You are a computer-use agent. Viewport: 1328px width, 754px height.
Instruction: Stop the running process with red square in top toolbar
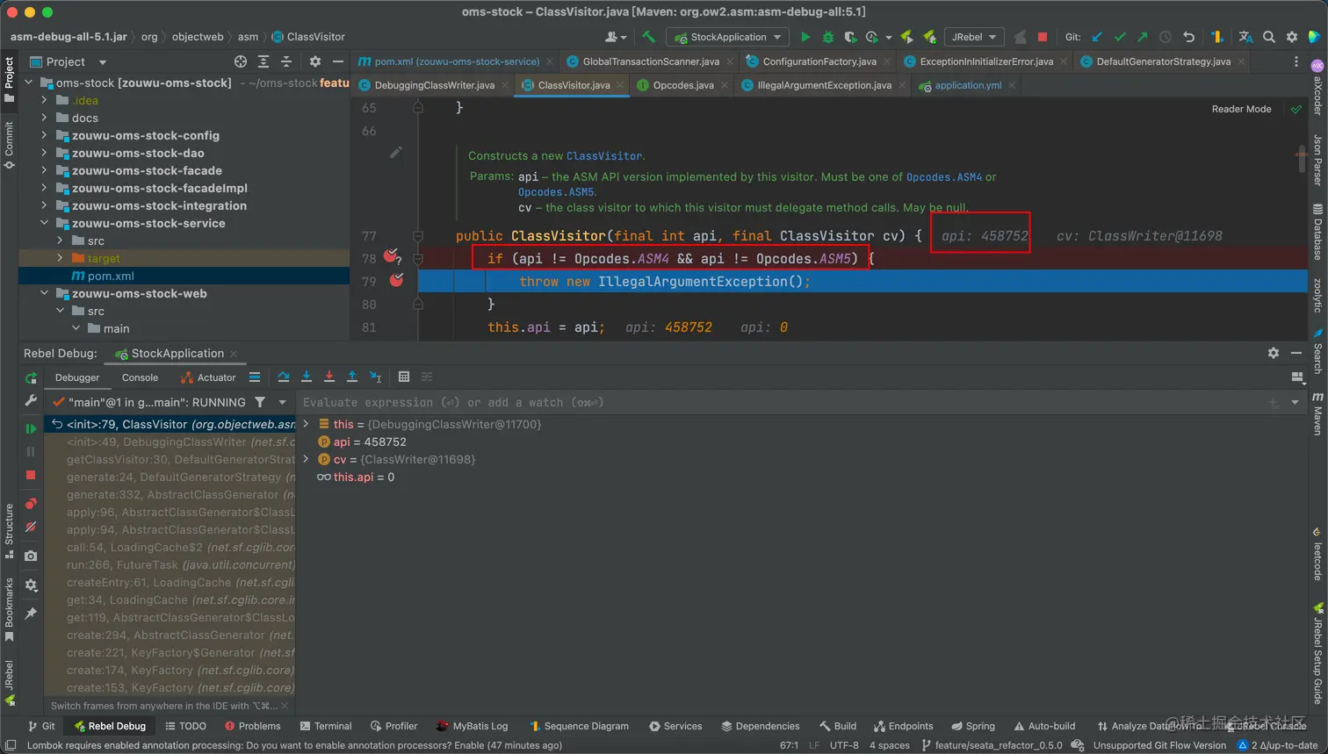coord(1043,37)
